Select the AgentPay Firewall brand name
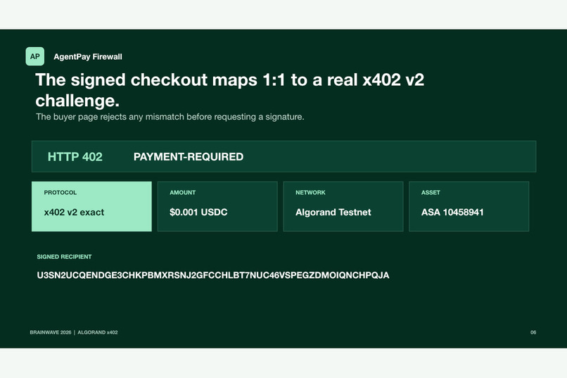 tap(88, 57)
